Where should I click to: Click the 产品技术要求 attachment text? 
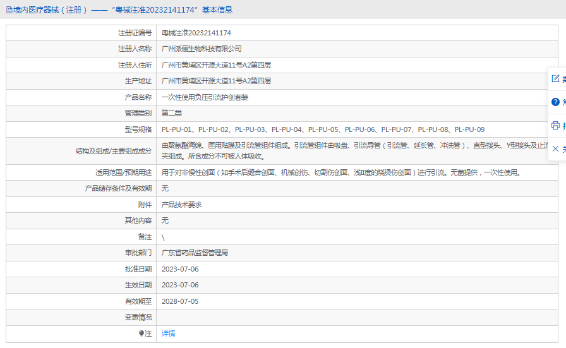pos(181,205)
